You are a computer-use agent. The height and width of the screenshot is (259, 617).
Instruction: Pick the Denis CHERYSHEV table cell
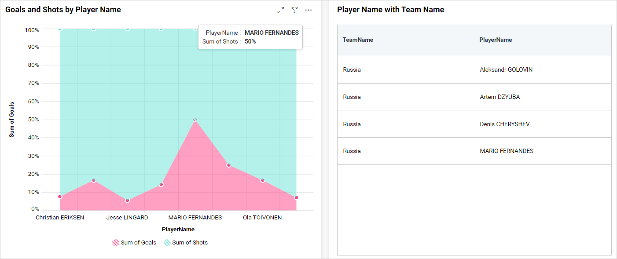[x=505, y=124]
